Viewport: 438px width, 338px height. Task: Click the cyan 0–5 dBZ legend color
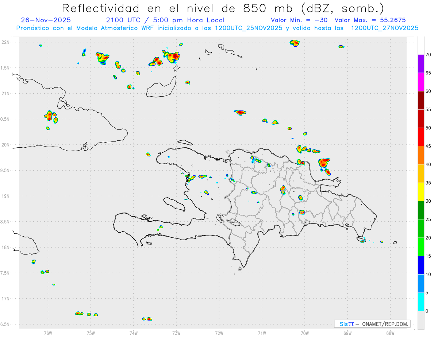click(421, 302)
